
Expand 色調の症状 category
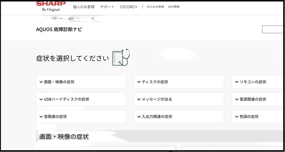click(257, 116)
